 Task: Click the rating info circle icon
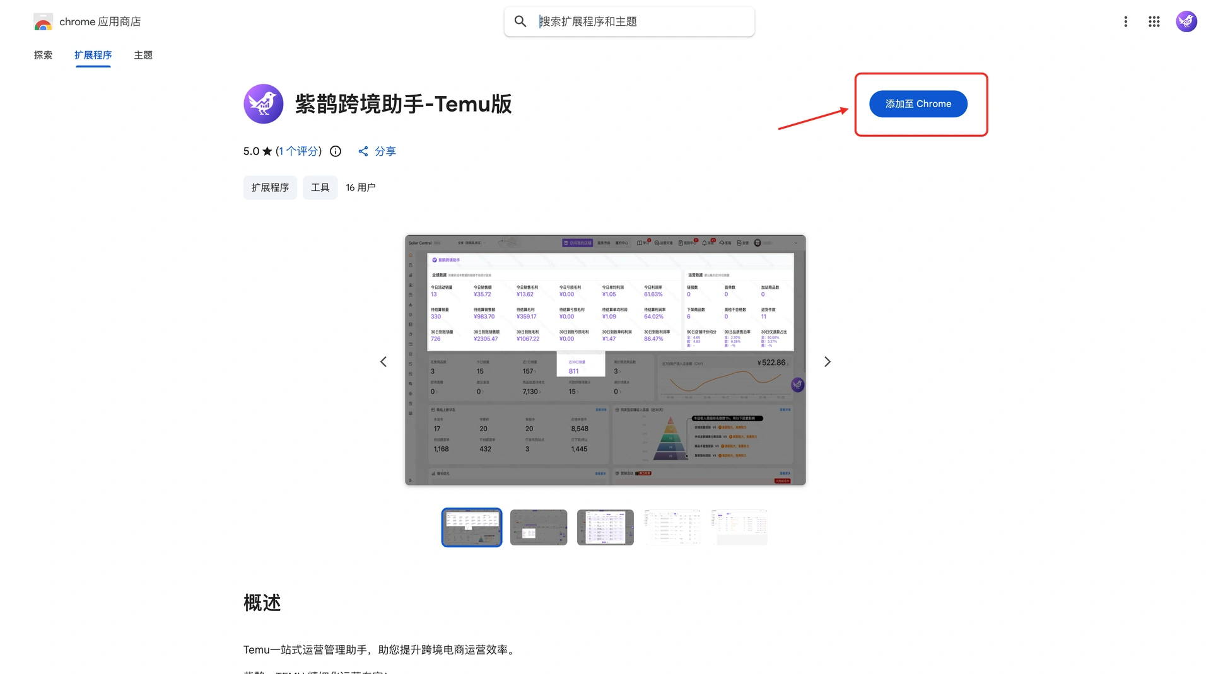[x=336, y=151]
